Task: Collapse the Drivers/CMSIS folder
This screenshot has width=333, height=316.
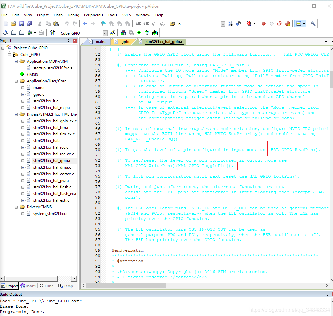Action: (16, 207)
